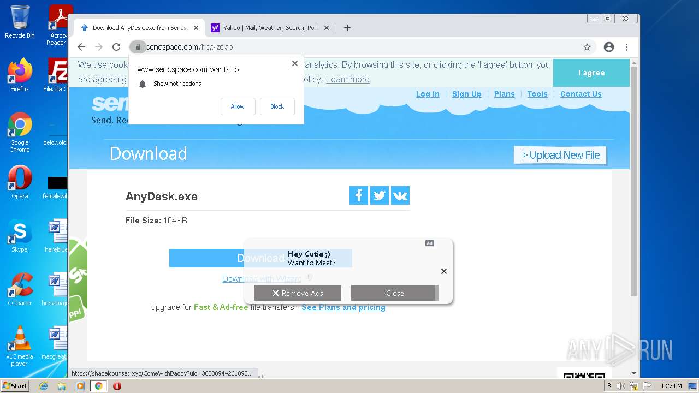This screenshot has height=393, width=699.
Task: Open the Tools link
Action: point(537,94)
